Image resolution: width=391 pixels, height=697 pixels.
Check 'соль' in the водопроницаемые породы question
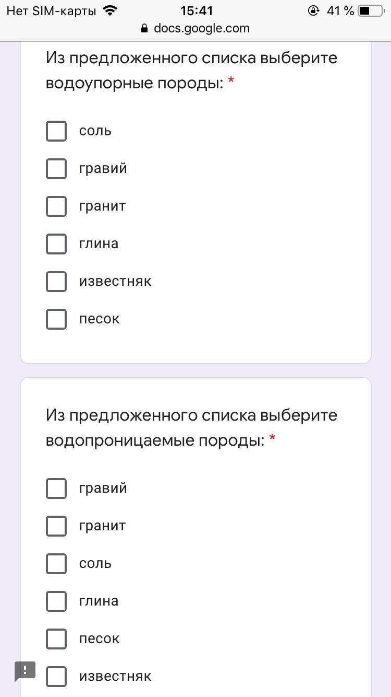[x=56, y=564]
